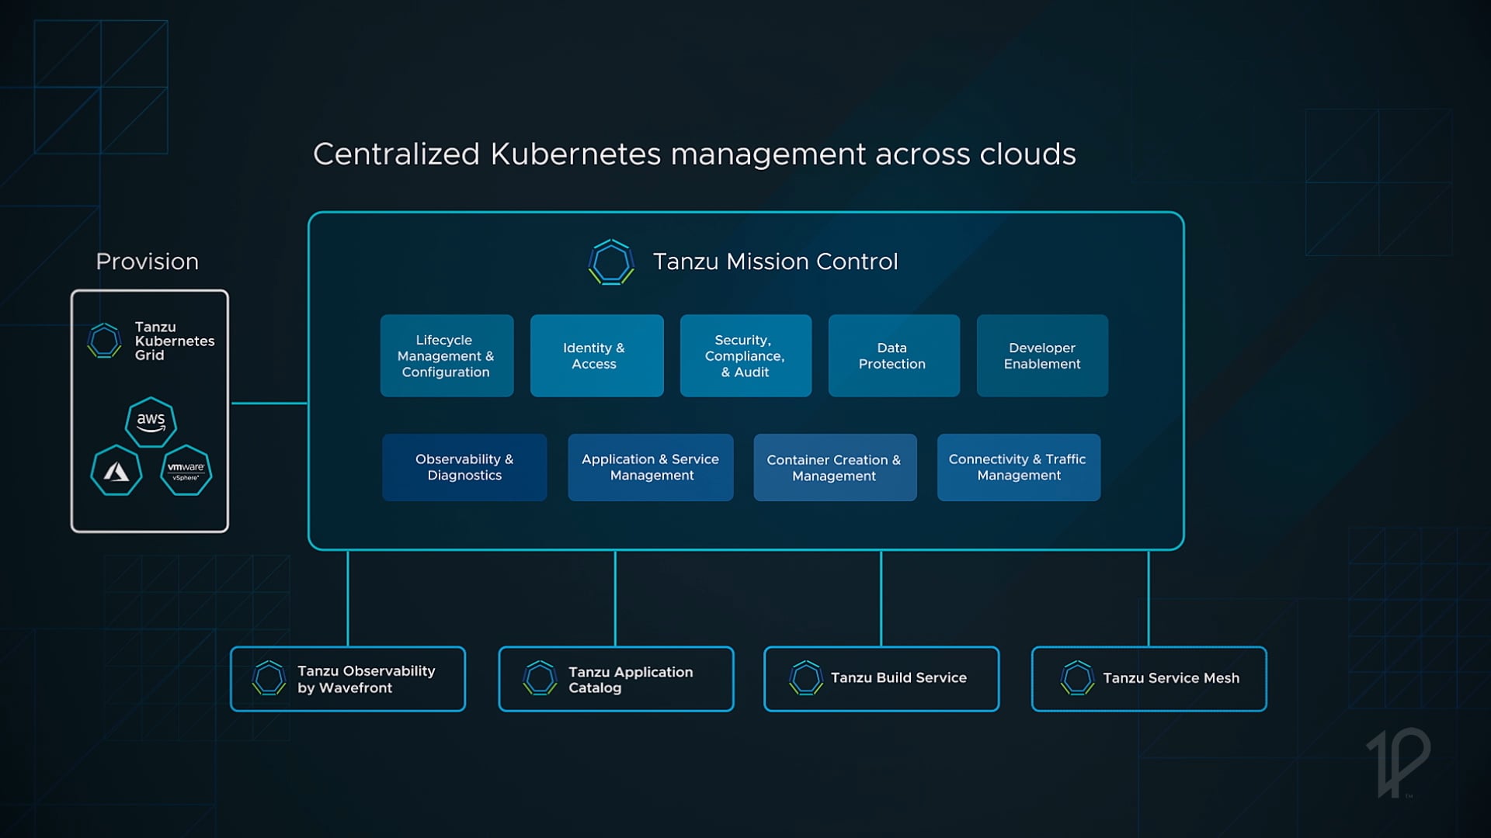Select Connectivity & Traffic Management tile
Viewport: 1491px width, 838px height.
click(x=1019, y=467)
